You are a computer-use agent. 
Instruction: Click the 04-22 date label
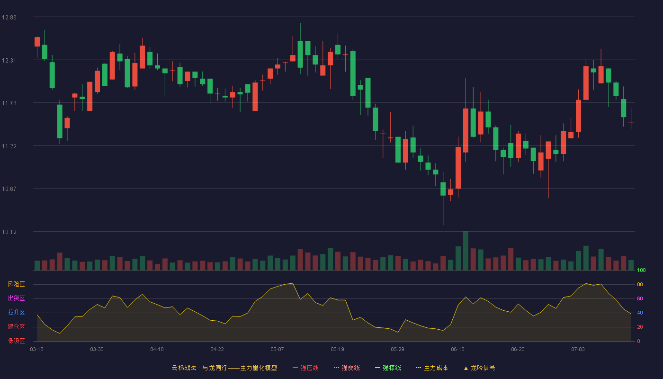[217, 349]
